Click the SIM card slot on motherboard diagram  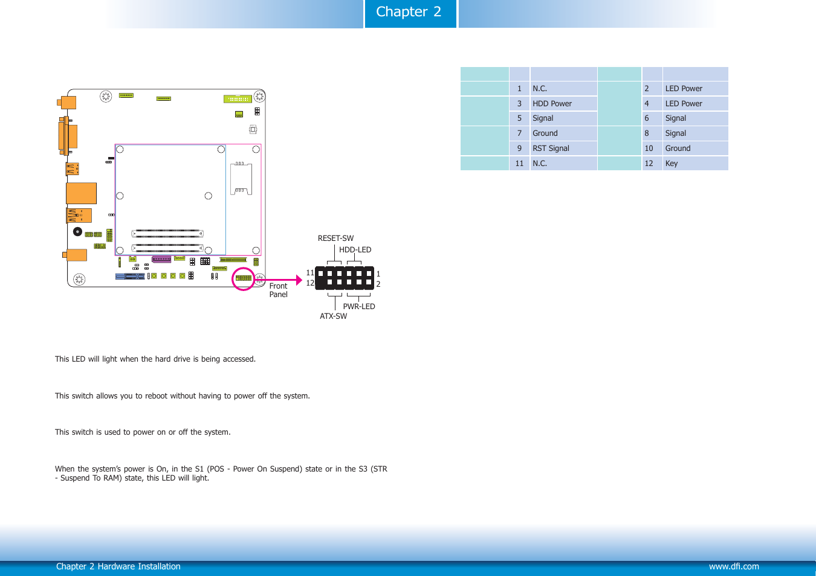coord(241,179)
